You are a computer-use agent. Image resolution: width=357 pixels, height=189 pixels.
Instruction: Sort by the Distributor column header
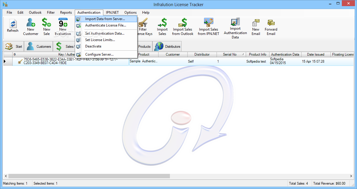pyautogui.click(x=202, y=54)
